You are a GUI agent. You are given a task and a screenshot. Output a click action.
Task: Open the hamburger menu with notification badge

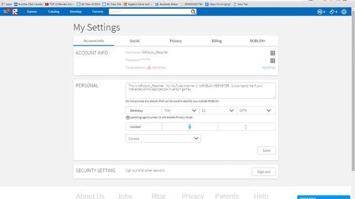(x=6, y=11)
